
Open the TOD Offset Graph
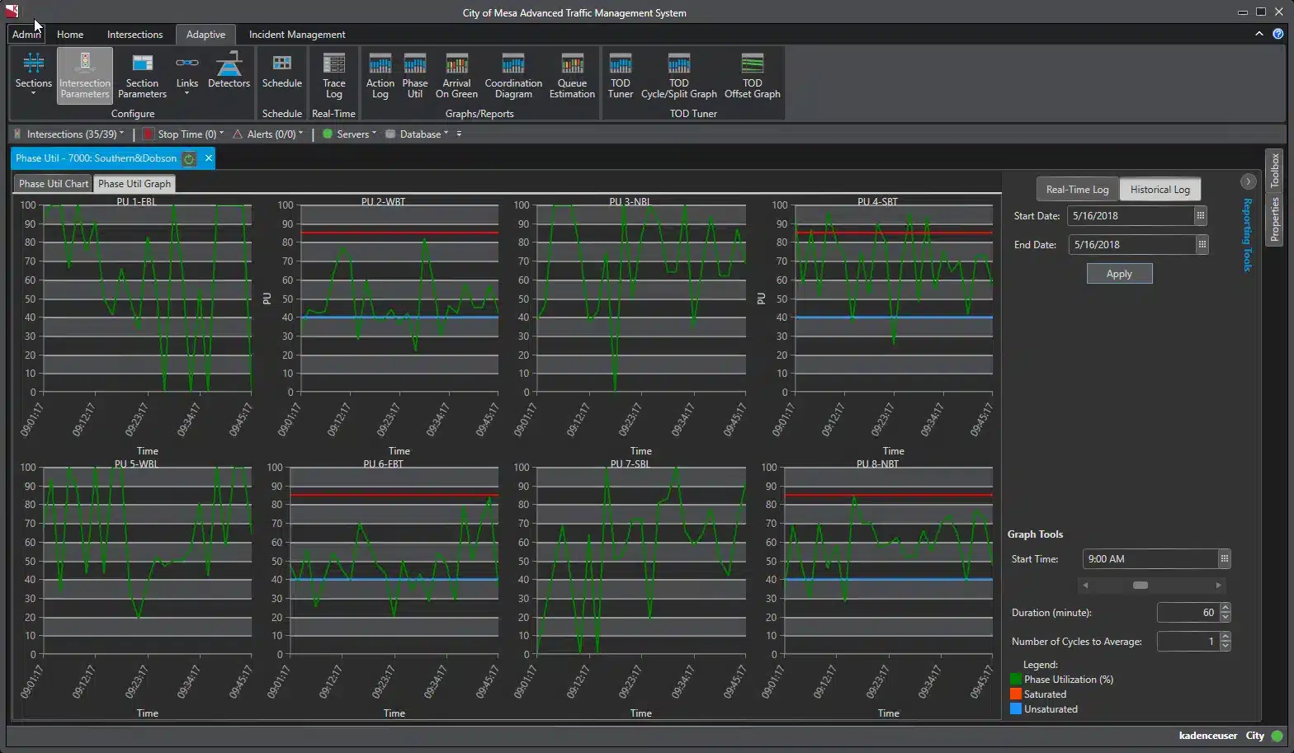click(752, 76)
